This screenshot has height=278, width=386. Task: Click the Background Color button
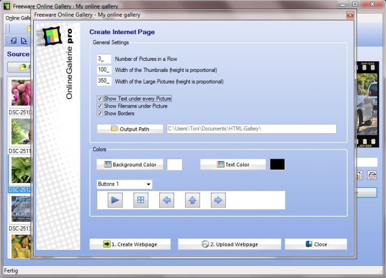[x=130, y=164]
